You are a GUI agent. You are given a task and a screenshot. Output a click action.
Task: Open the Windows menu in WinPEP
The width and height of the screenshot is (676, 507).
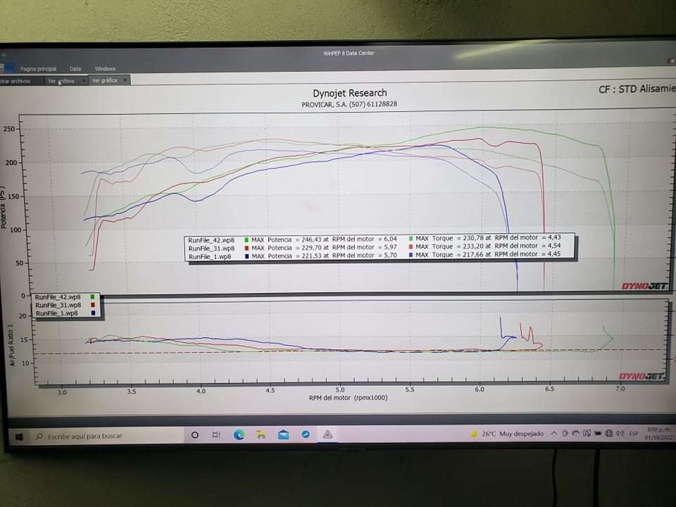(x=105, y=68)
